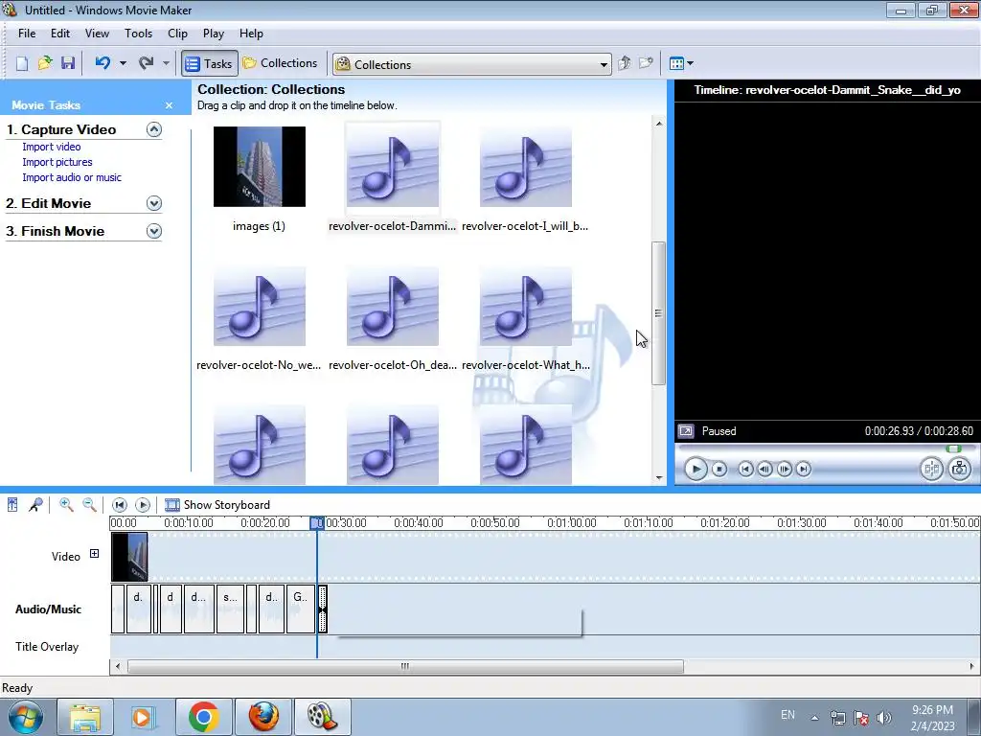Click the timeline playhead marker
This screenshot has width=981, height=736.
(x=317, y=522)
